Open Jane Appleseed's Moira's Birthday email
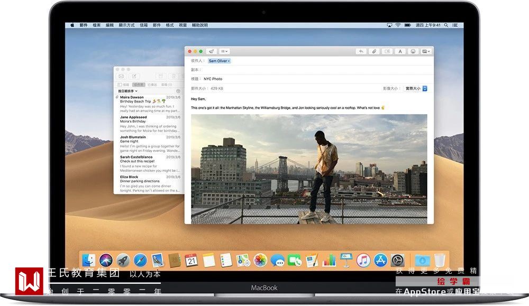529x306 pixels. coord(149,124)
